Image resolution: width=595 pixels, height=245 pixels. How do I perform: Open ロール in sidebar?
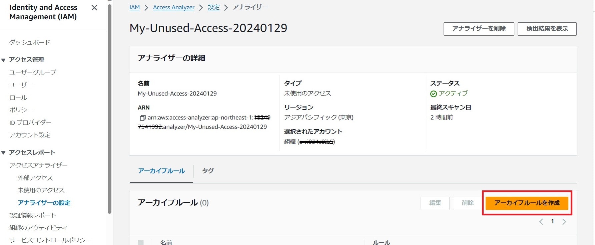18,98
